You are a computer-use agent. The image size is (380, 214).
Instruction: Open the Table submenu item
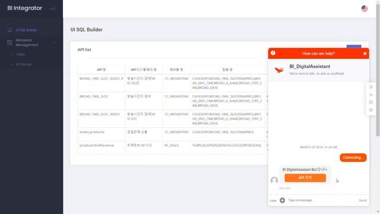pos(20,54)
